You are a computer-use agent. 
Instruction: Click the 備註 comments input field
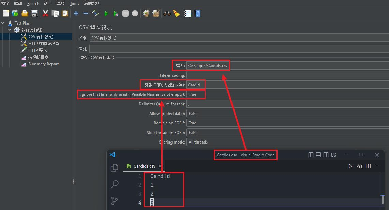point(239,49)
